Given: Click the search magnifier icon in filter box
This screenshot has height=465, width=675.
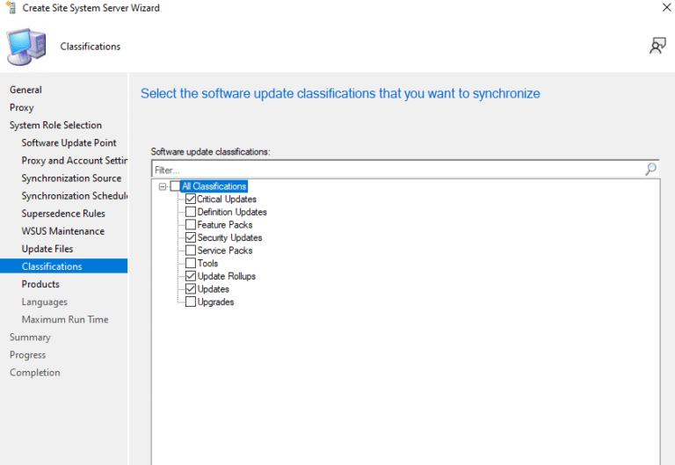Looking at the screenshot, I should [650, 169].
